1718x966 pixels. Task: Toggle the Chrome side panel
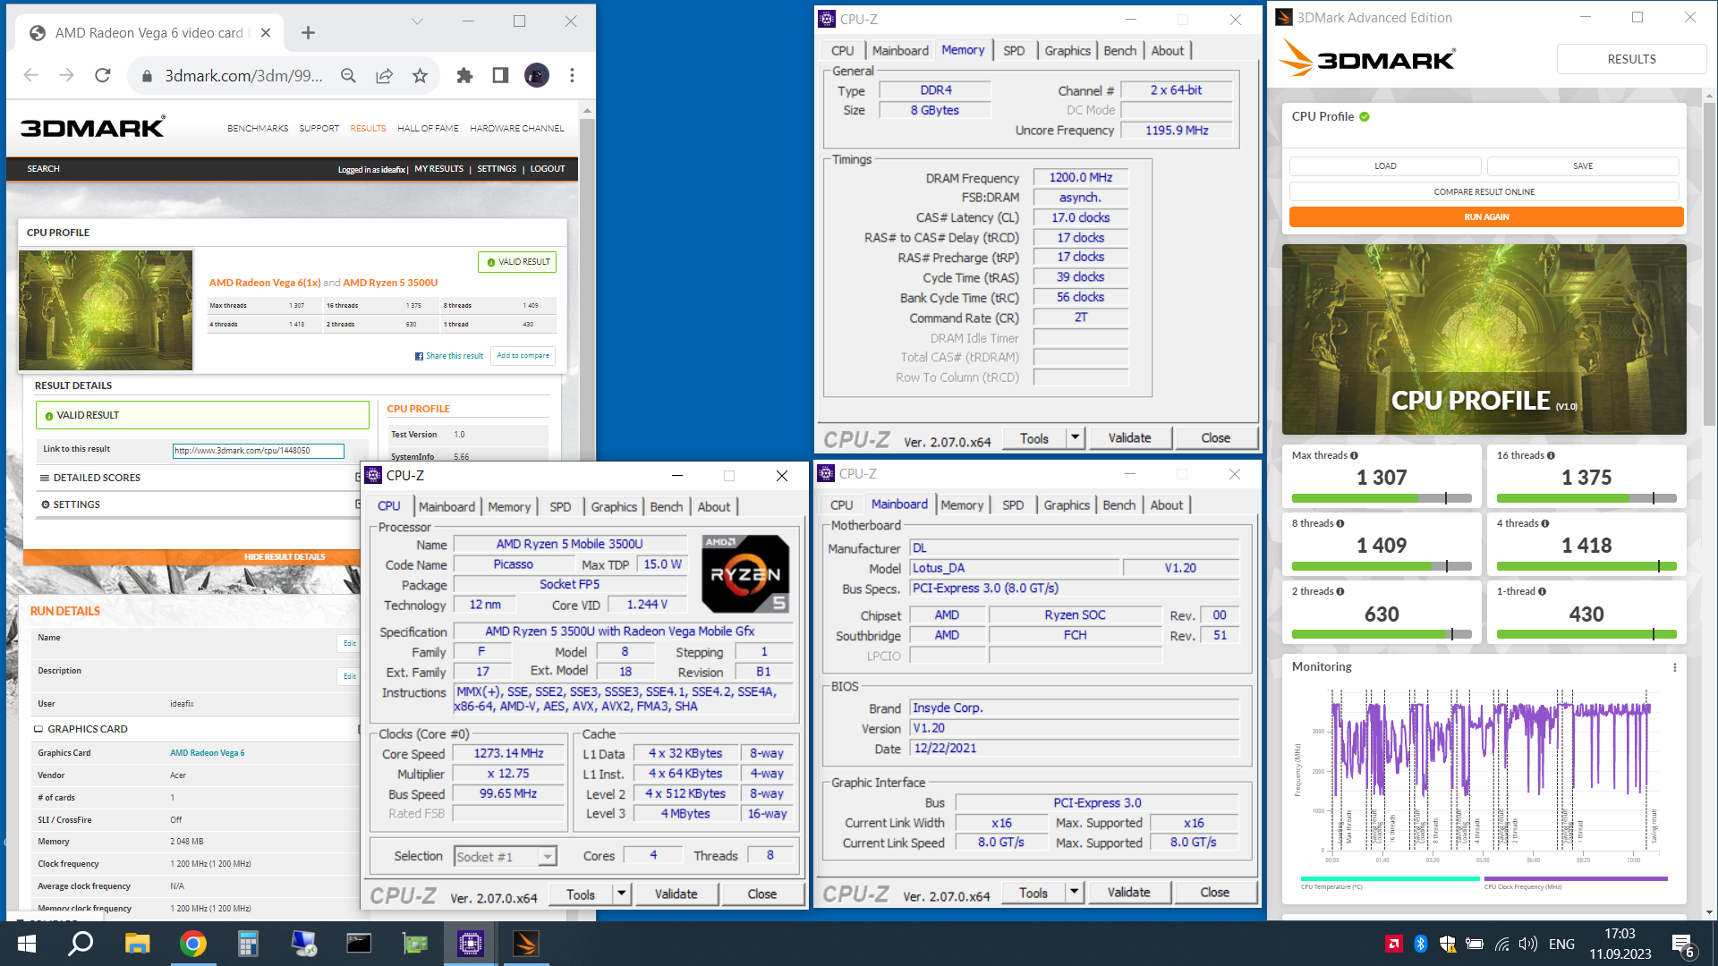click(500, 76)
